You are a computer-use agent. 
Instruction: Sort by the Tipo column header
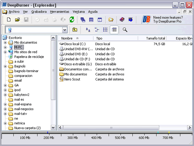(115, 38)
